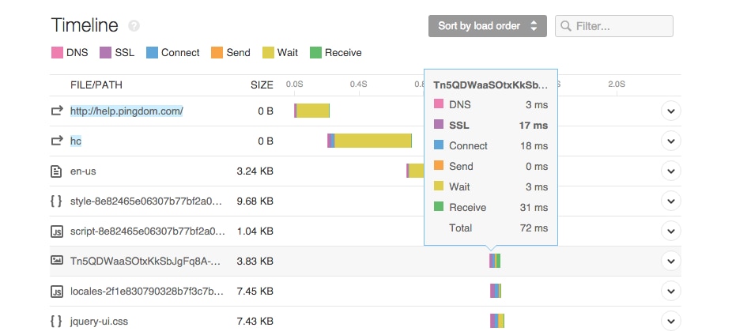Click the redirect icon for help.pingdom.com row
The image size is (732, 335).
(56, 111)
